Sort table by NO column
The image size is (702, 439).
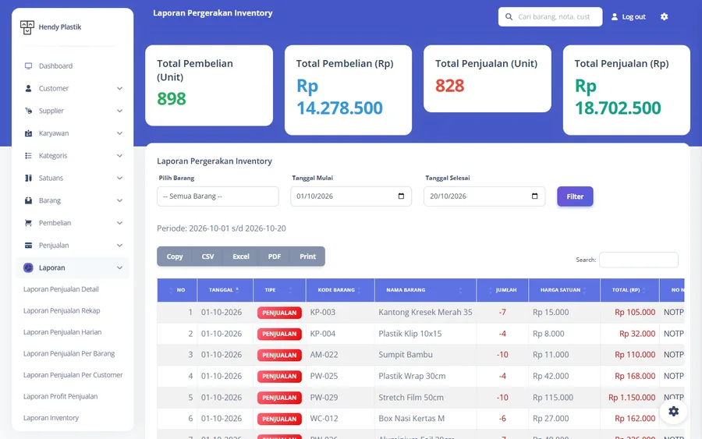tap(177, 290)
